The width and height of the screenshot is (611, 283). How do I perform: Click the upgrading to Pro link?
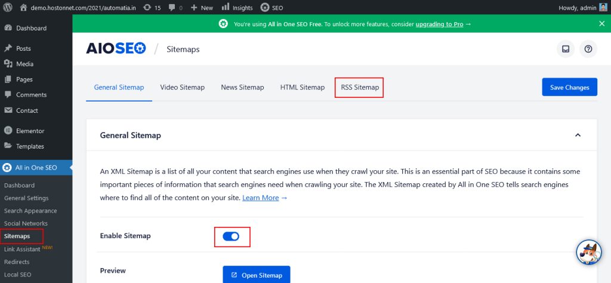coord(439,24)
